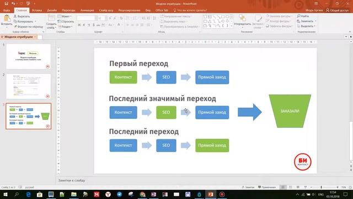This screenshot has width=353, height=199.
Task: Open the Упорядочить arrange menu
Action: tap(242, 22)
